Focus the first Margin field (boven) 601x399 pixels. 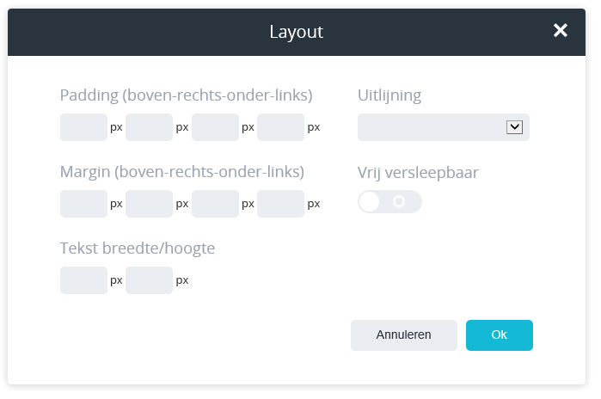pyautogui.click(x=83, y=204)
